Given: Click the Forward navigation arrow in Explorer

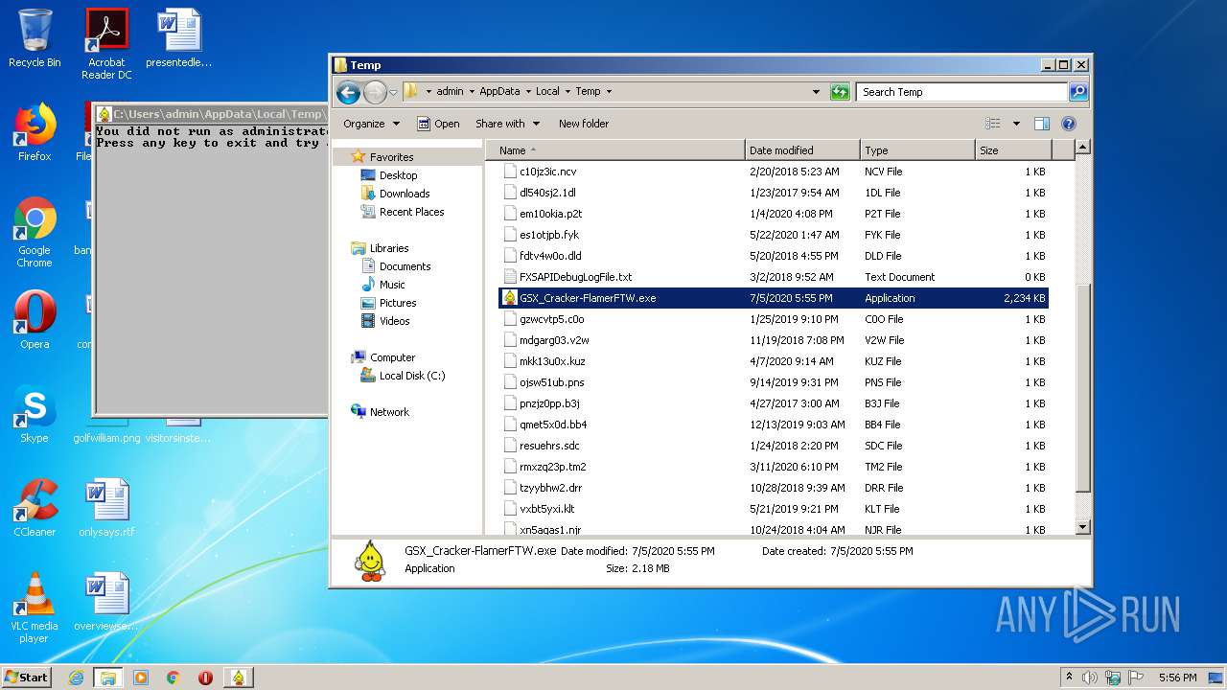Looking at the screenshot, I should point(375,92).
